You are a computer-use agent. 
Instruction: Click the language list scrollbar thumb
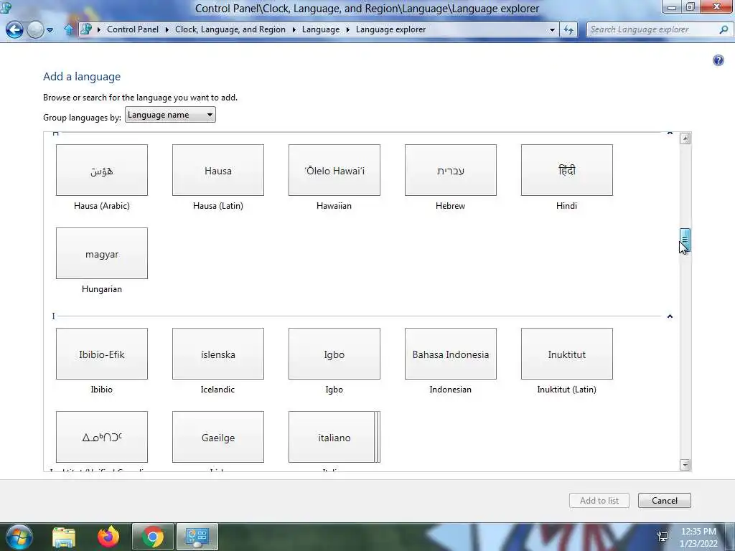pos(685,240)
